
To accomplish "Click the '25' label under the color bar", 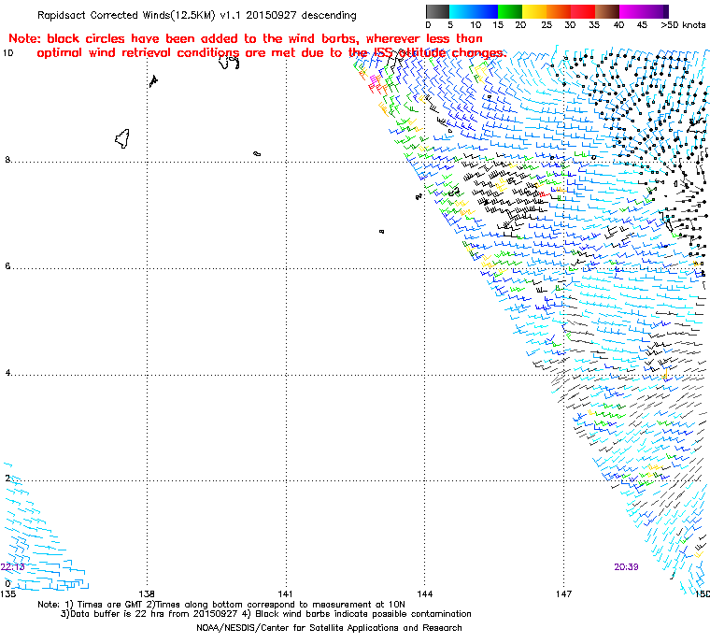I will tap(547, 25).
